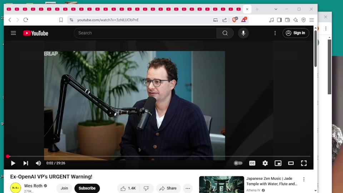Skip to the next video
The image size is (343, 193).
(26, 163)
